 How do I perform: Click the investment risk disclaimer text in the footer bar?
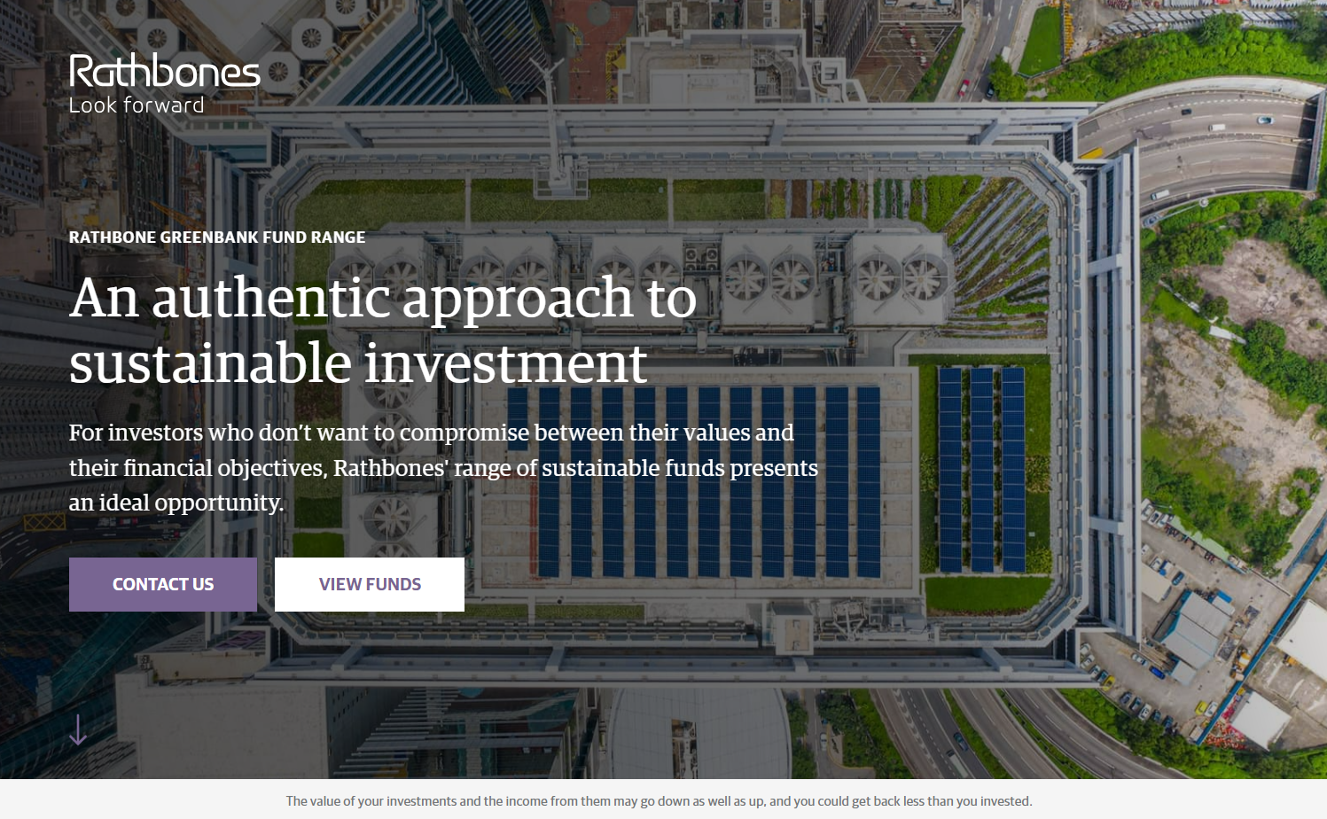pos(659,801)
